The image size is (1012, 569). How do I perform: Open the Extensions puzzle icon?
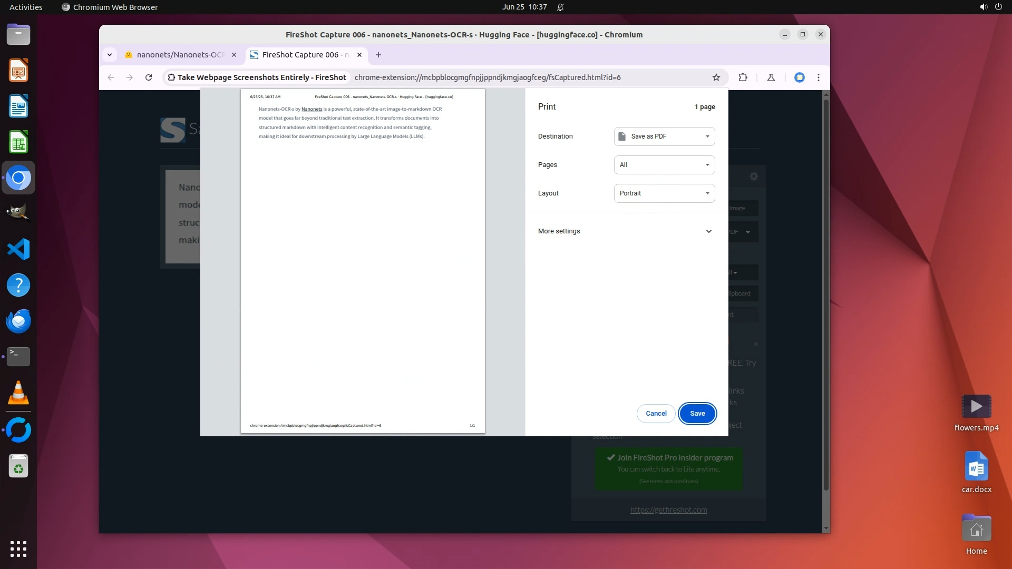click(x=743, y=77)
